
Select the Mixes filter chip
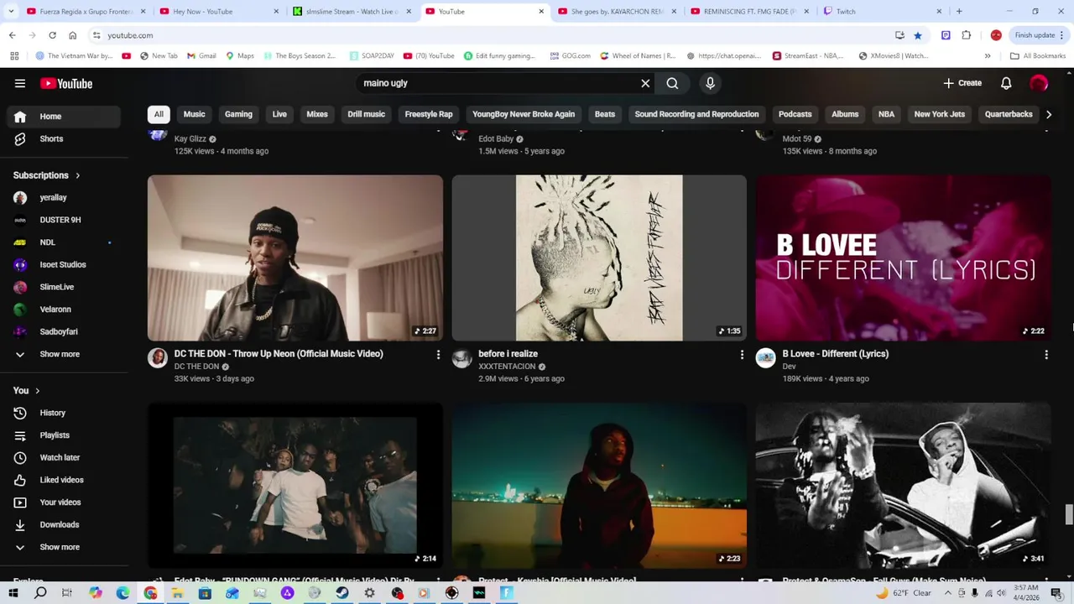point(317,114)
